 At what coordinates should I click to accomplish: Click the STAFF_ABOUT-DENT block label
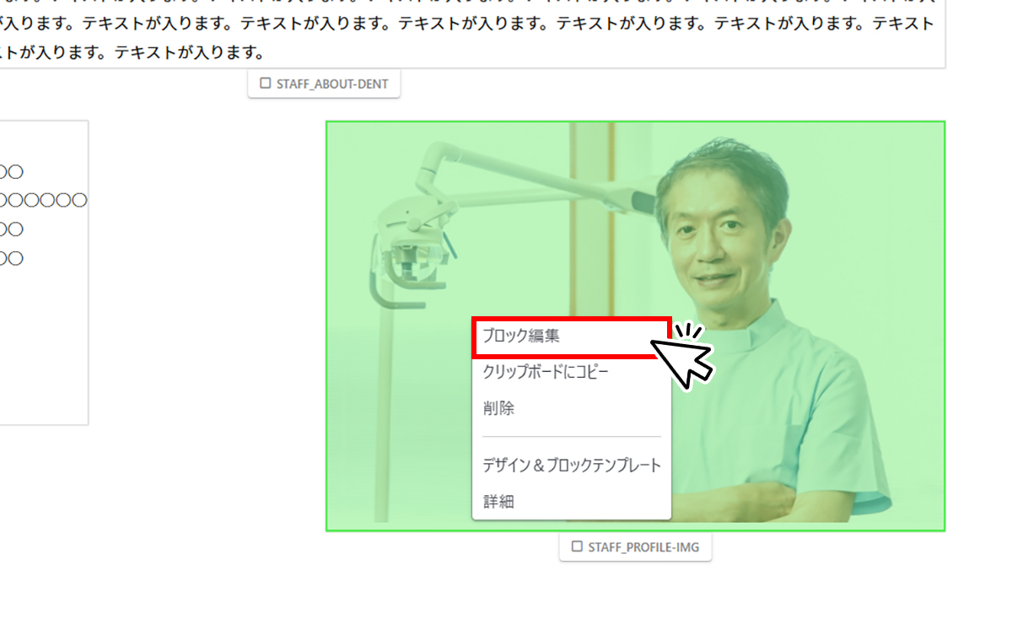click(324, 83)
